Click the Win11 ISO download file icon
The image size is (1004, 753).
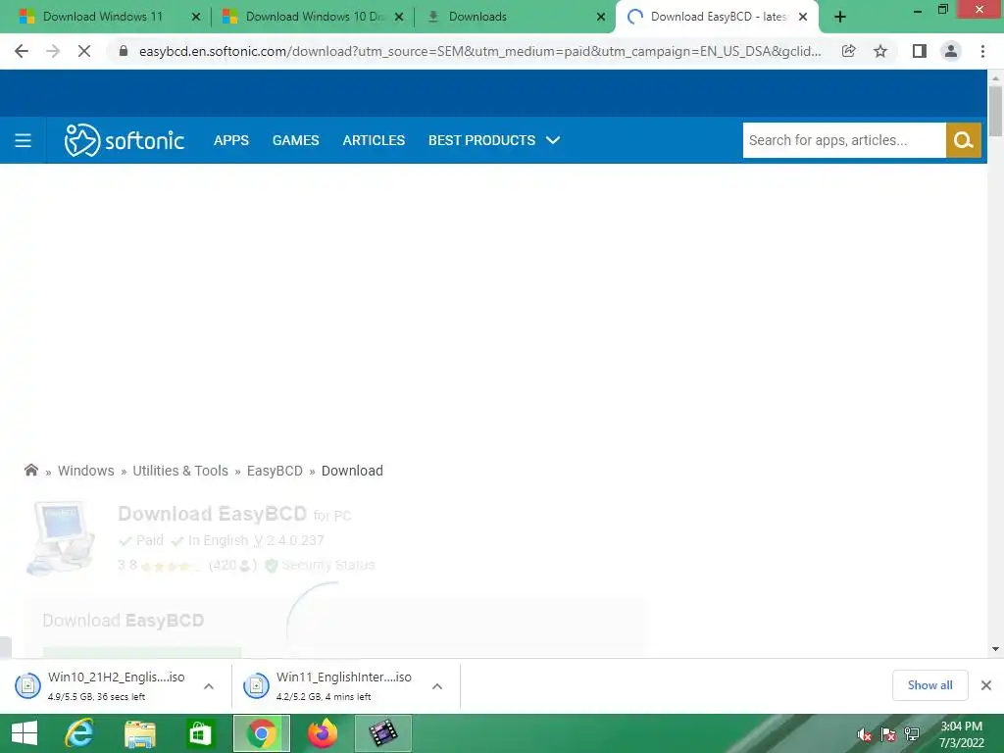(x=256, y=685)
